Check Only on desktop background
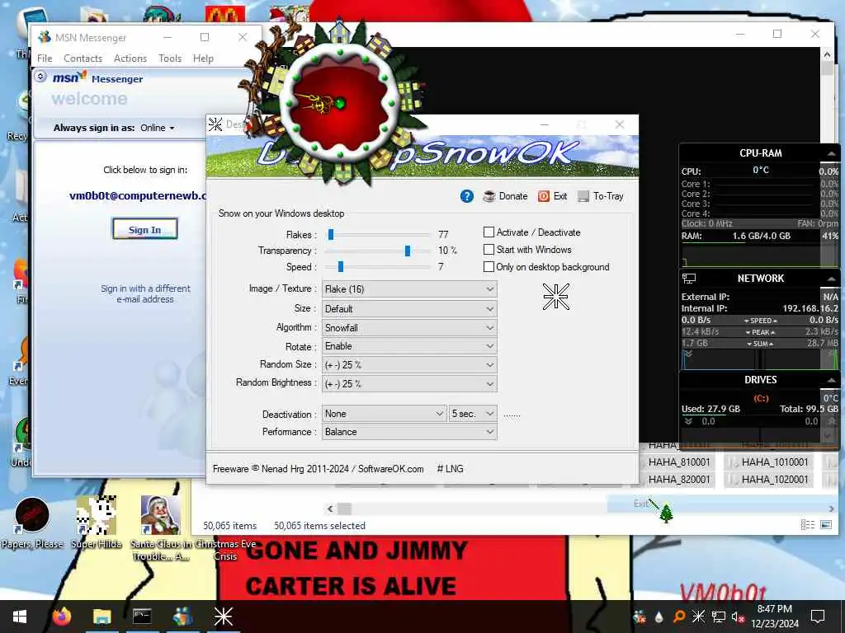Viewport: 845px width, 633px height. pos(489,266)
